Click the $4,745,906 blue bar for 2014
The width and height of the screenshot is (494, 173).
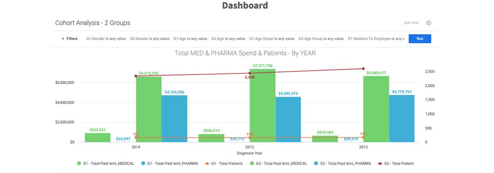174,119
